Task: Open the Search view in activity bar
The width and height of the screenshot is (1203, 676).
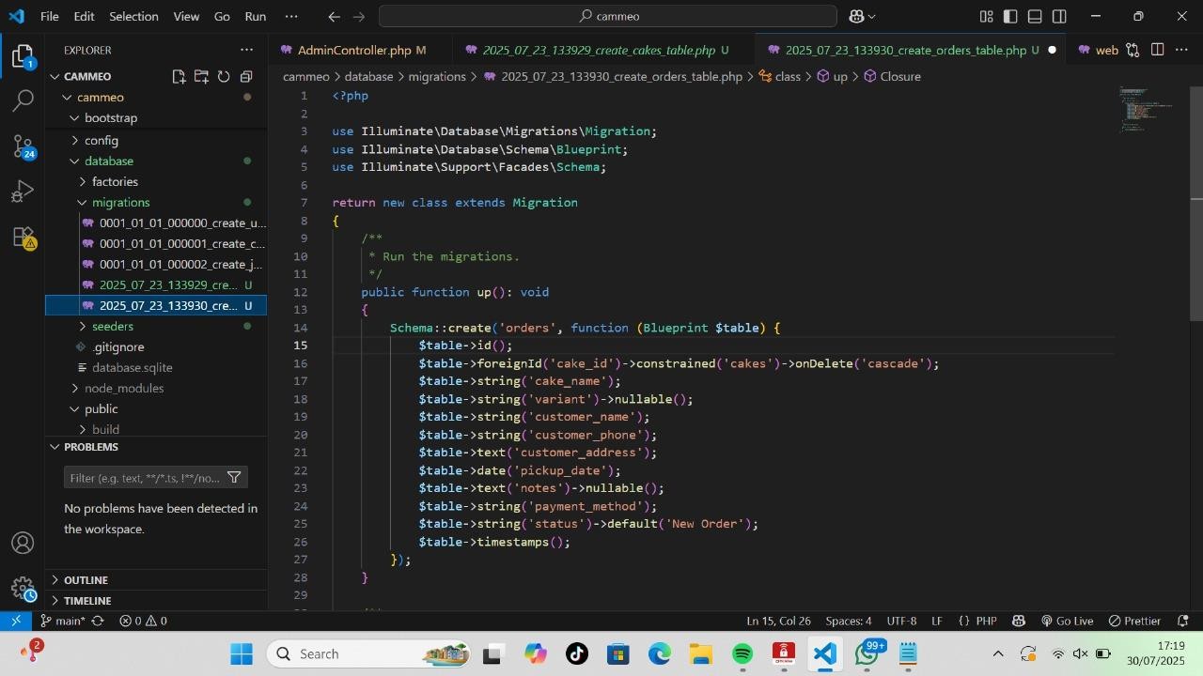Action: (x=23, y=100)
